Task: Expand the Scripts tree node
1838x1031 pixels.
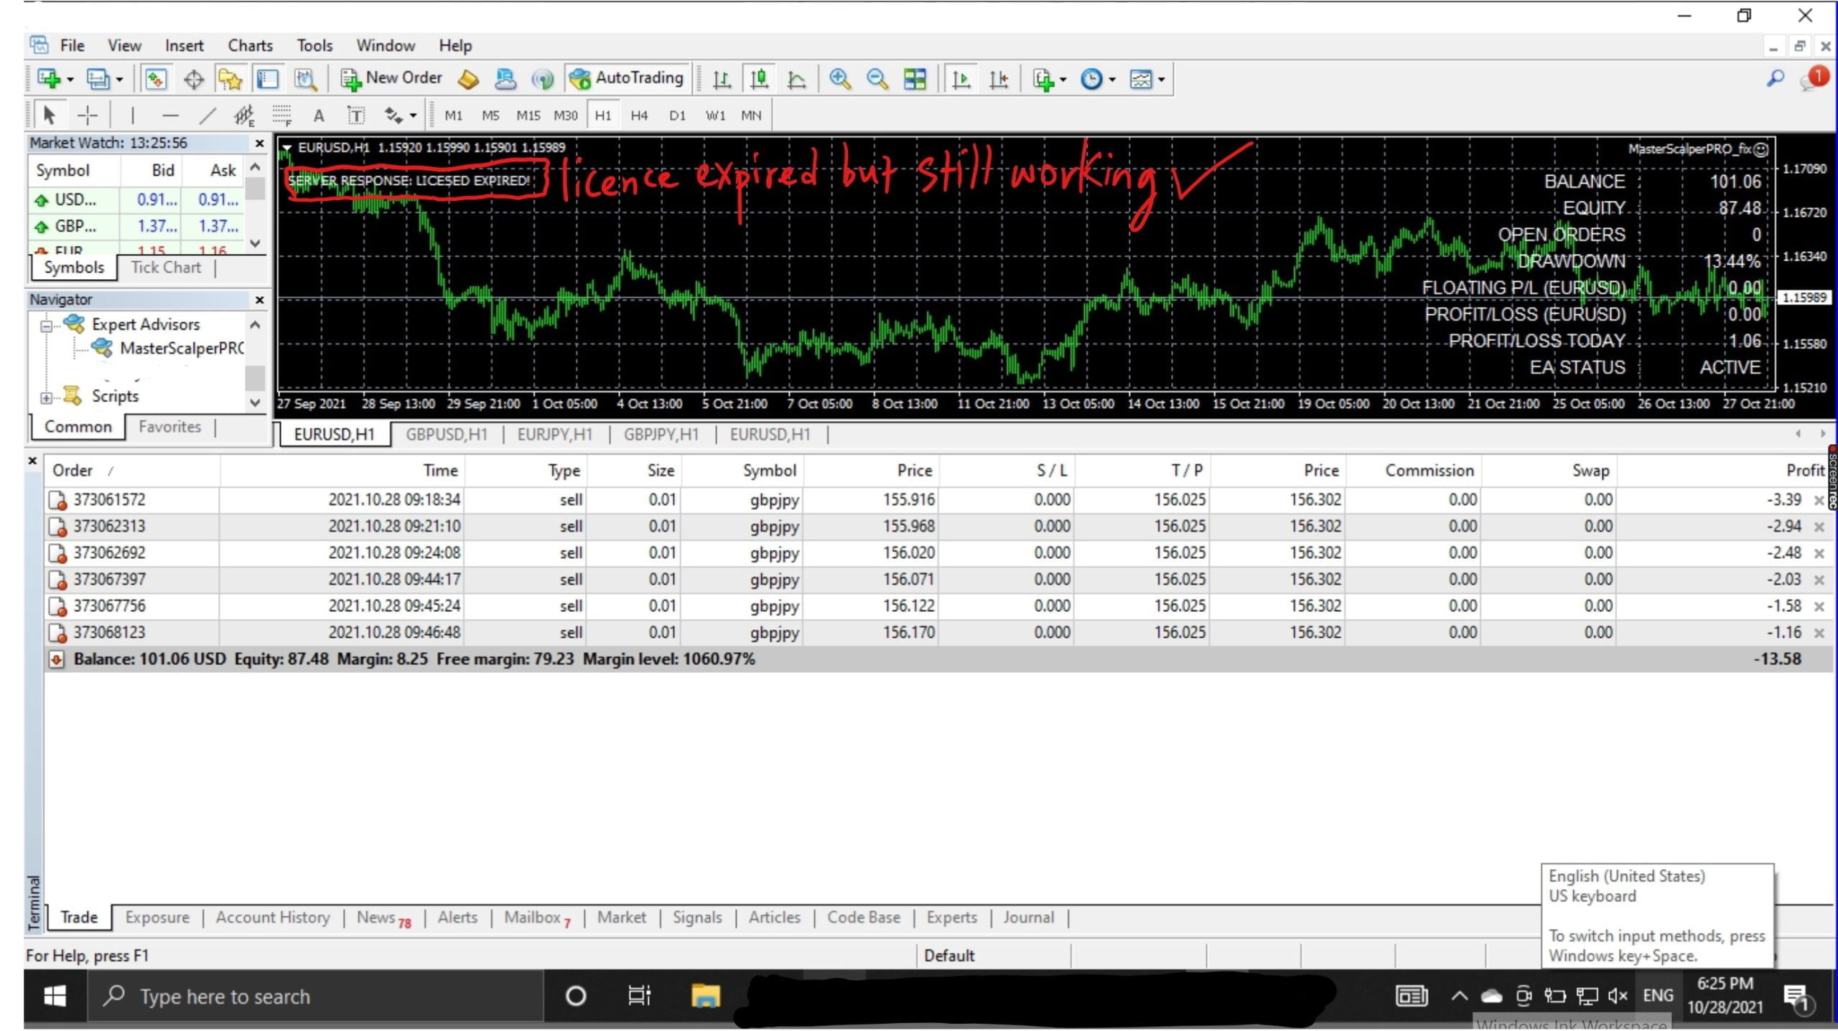Action: 47,397
